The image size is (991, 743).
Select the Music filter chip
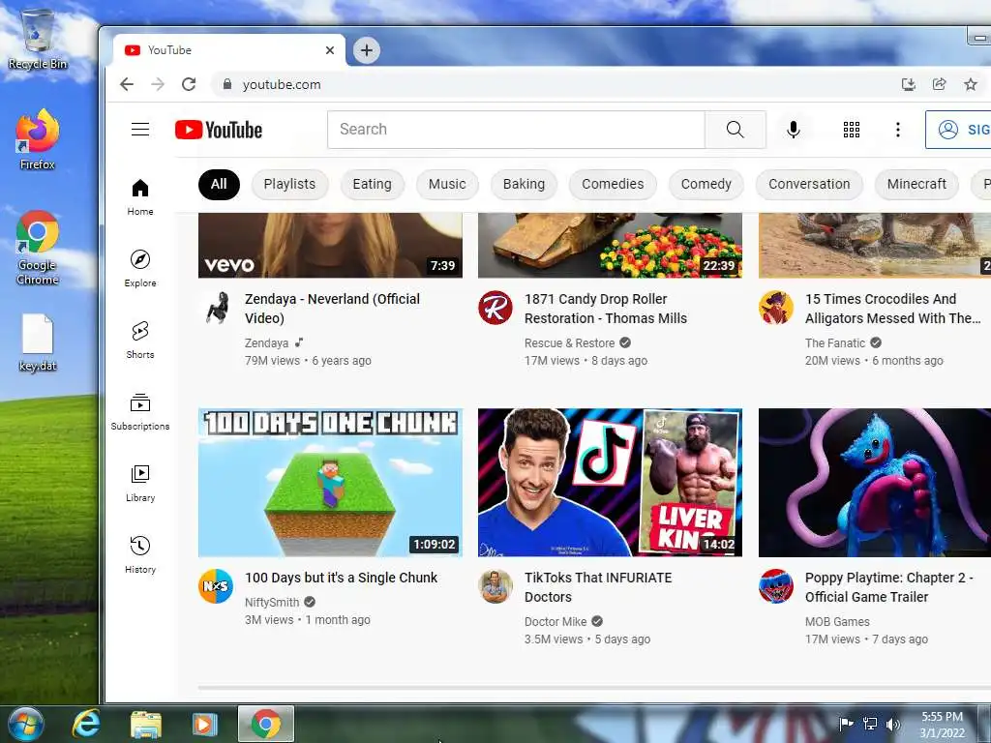point(447,185)
